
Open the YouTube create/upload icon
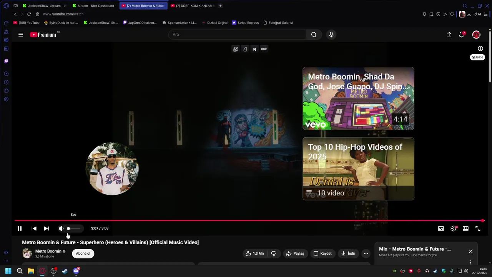tap(449, 35)
